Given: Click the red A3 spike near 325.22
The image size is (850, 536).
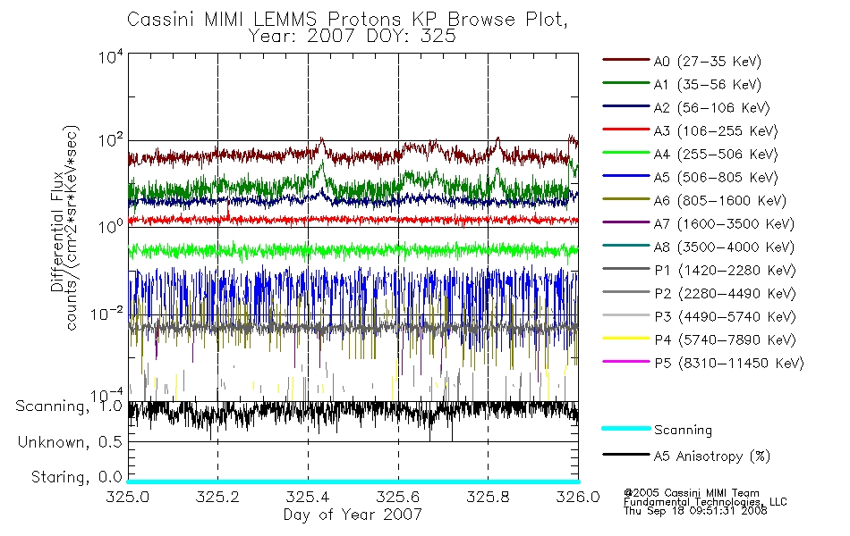Looking at the screenshot, I should [228, 211].
